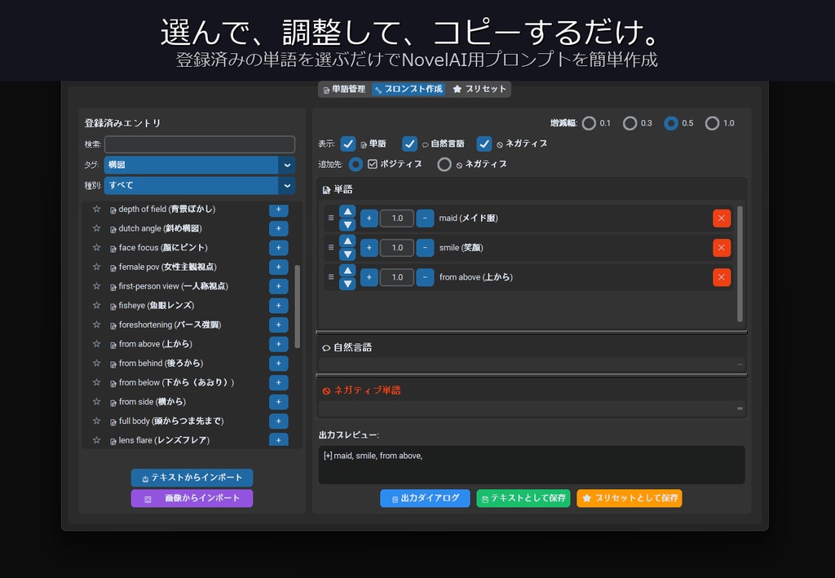This screenshot has width=835, height=578.
Task: Add fisheye (魚眼レンズ) using its plus icon
Action: 278,305
